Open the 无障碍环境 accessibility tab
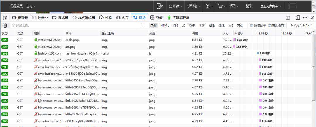The width and height of the screenshot is (316, 127). (x=178, y=18)
